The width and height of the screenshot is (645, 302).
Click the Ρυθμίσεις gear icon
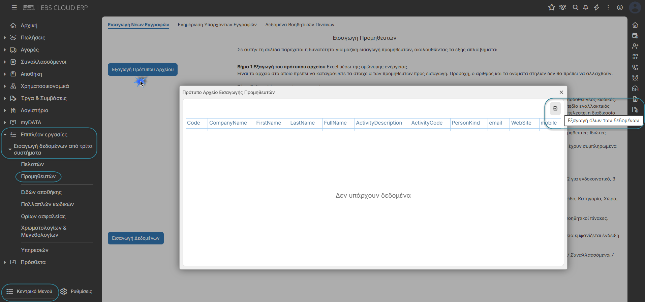coord(64,292)
